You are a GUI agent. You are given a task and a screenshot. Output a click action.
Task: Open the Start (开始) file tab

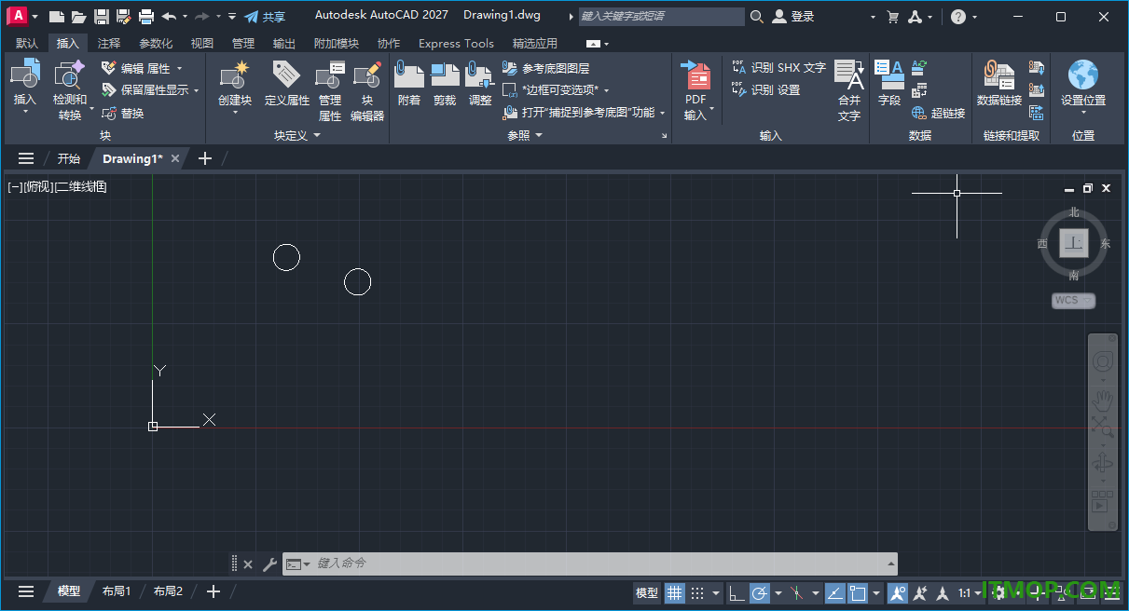(x=68, y=158)
